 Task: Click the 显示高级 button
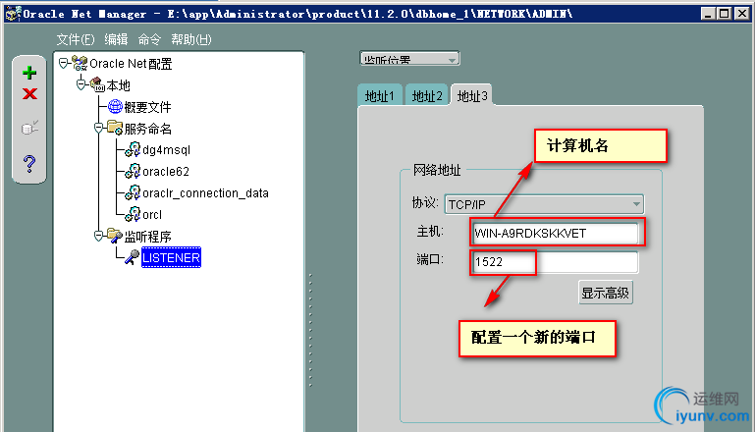coord(605,293)
